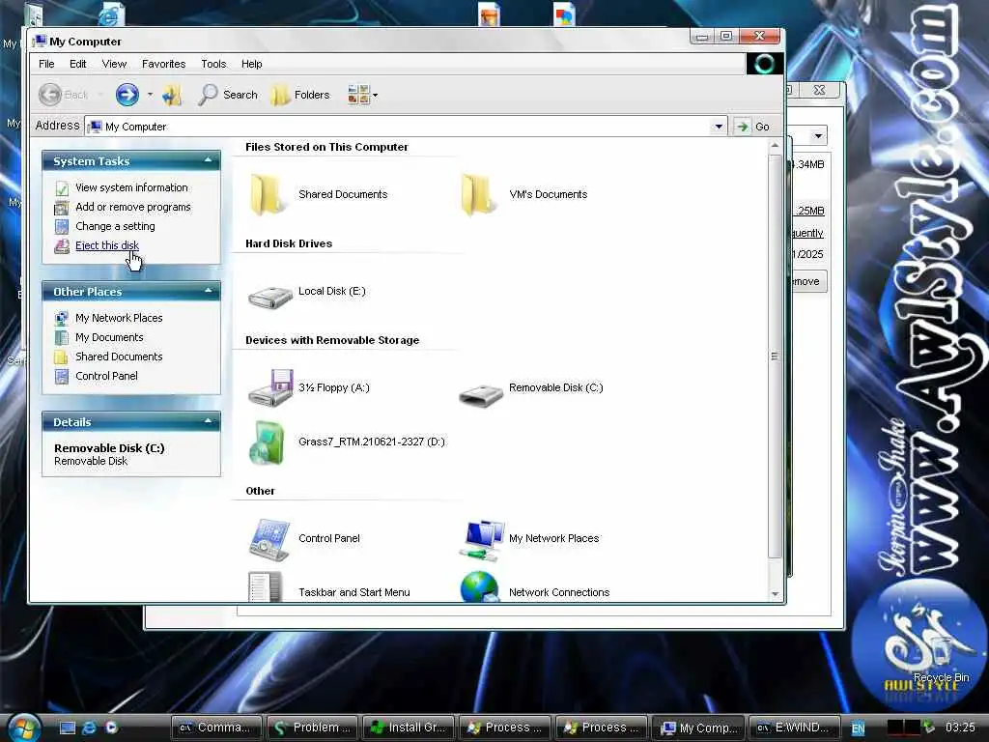Select the Grass7_RTM (D:) disc icon

click(x=268, y=442)
